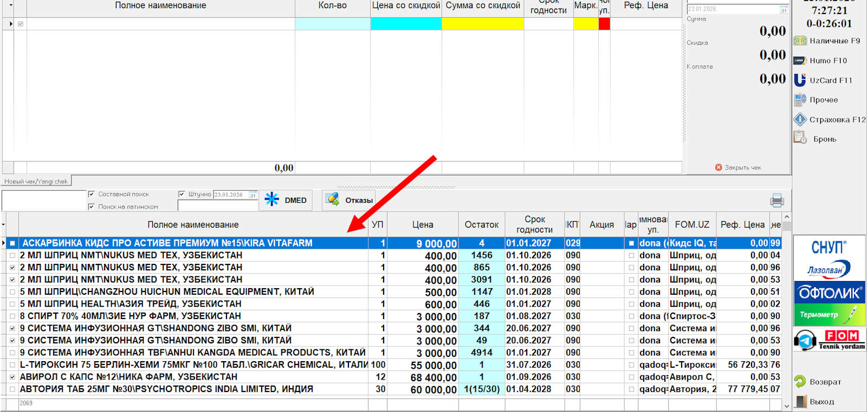Disable the Поиск на латинском checkbox
The image size is (867, 412).
(92, 207)
